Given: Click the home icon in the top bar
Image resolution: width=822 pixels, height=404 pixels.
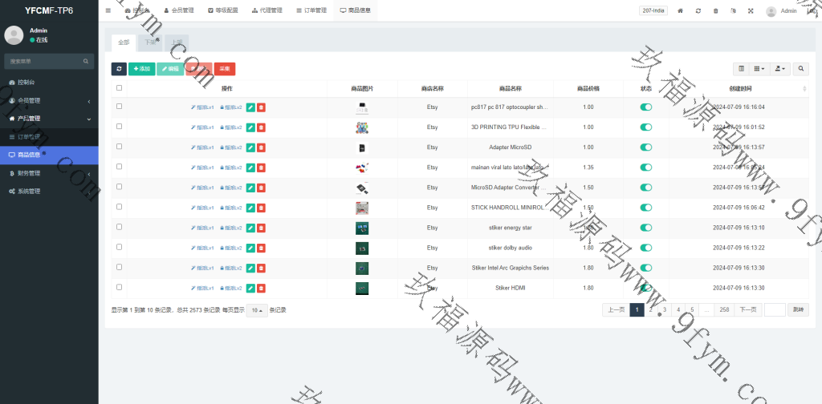Looking at the screenshot, I should pos(680,11).
